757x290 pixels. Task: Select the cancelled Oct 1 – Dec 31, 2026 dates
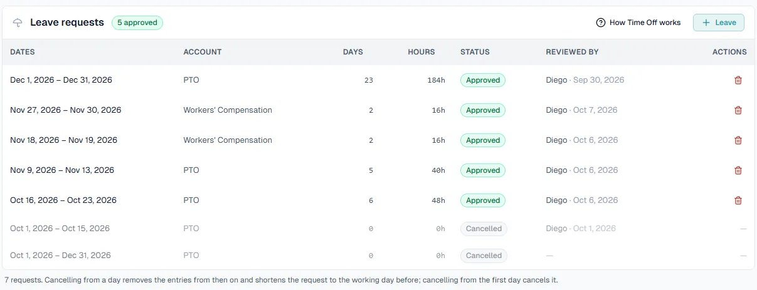click(60, 256)
